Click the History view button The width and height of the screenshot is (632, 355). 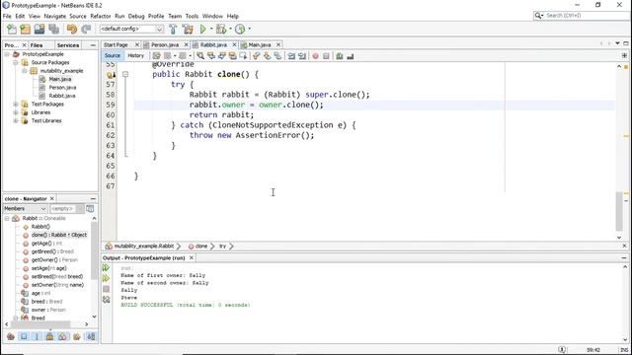pos(136,55)
